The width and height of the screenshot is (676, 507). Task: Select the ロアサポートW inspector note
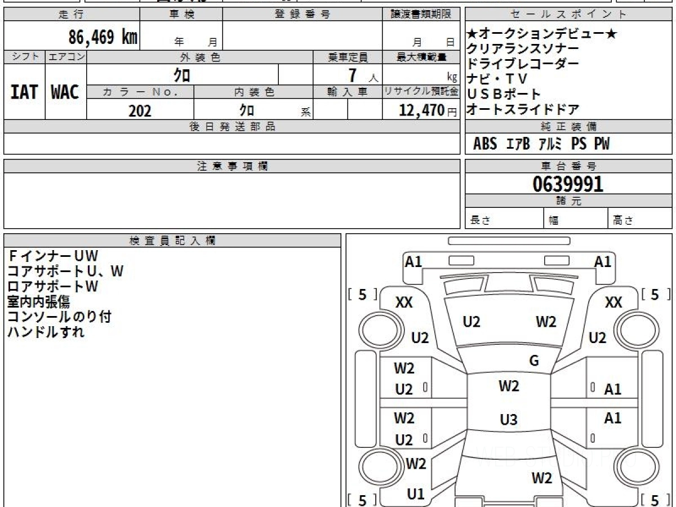tap(53, 287)
